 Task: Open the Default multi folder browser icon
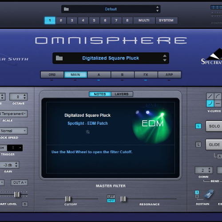click(66, 9)
